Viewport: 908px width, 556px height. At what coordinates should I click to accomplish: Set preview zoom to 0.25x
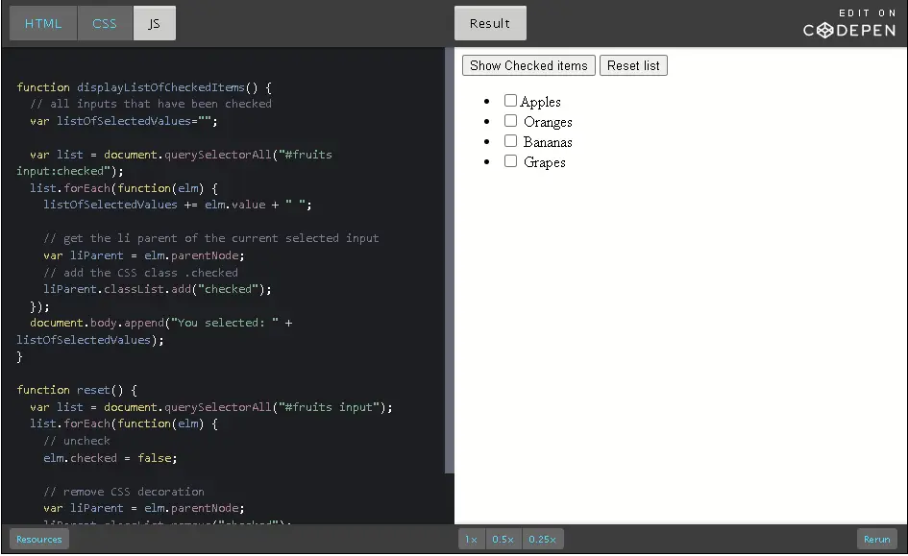[x=543, y=540]
